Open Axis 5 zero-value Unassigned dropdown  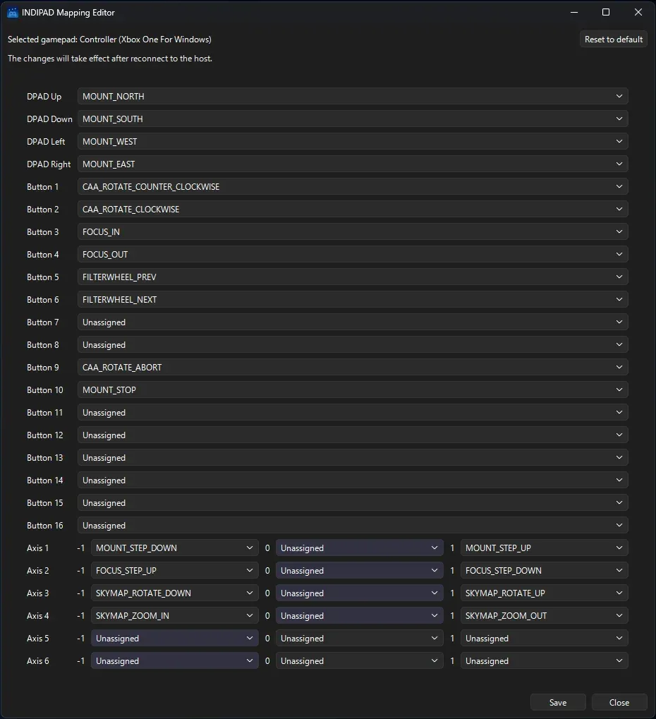pyautogui.click(x=360, y=639)
